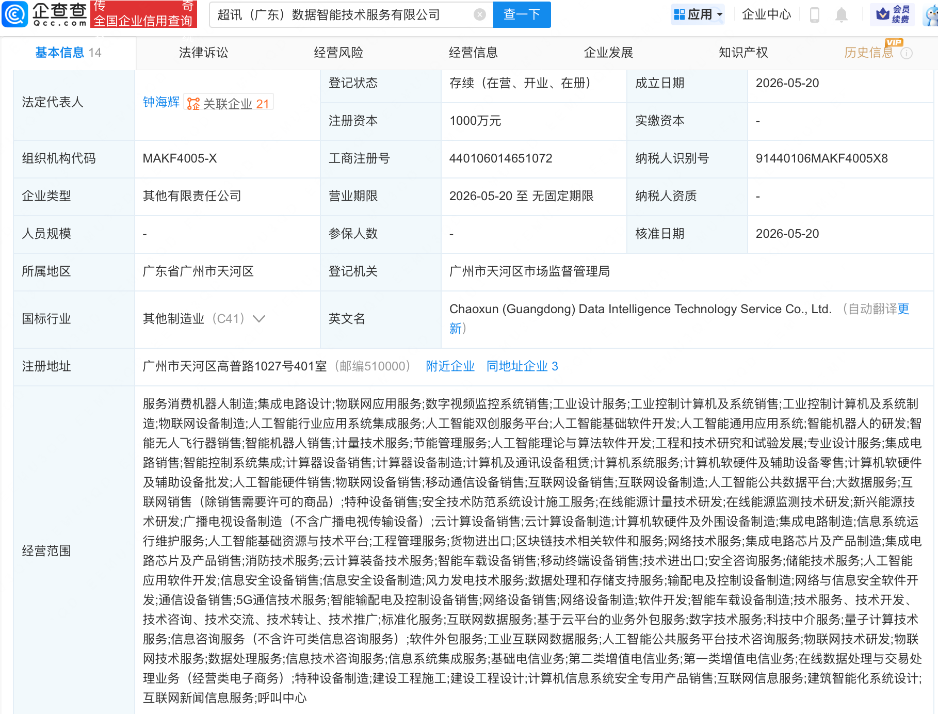Click the 法定代表人 row label
Viewport: 938px width, 714px height.
53,102
